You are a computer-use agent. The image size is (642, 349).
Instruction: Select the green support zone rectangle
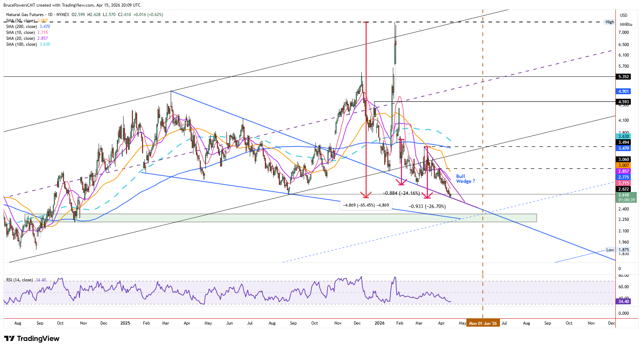pos(281,218)
